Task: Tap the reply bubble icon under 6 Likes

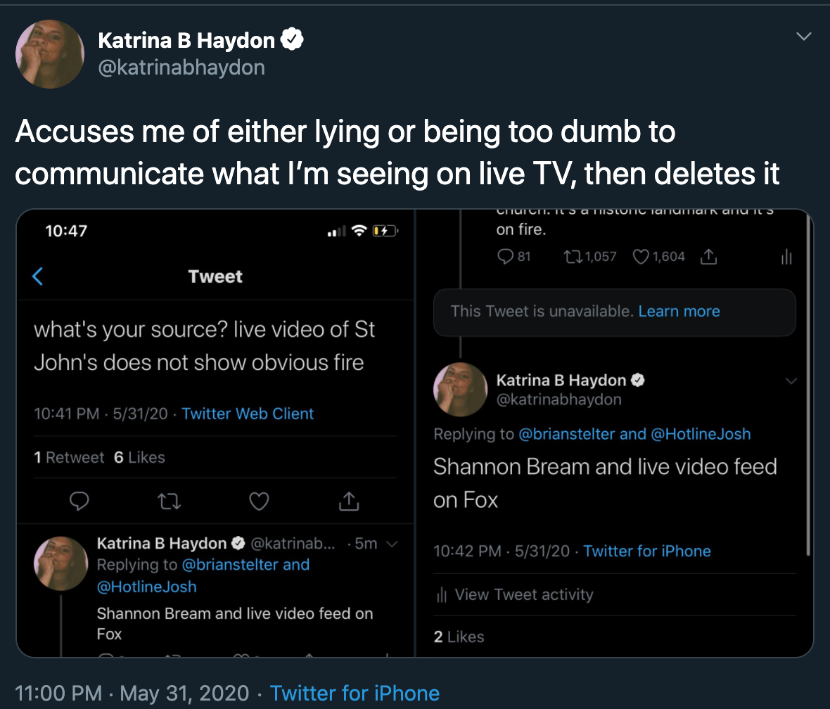Action: coord(79,501)
